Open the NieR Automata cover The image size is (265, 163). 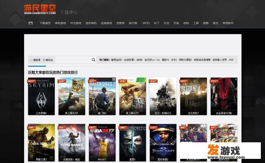coord(163,96)
